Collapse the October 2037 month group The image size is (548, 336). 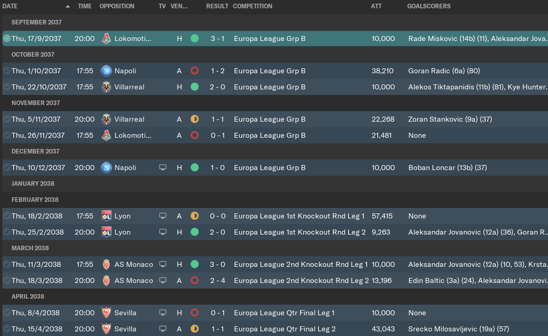click(33, 54)
